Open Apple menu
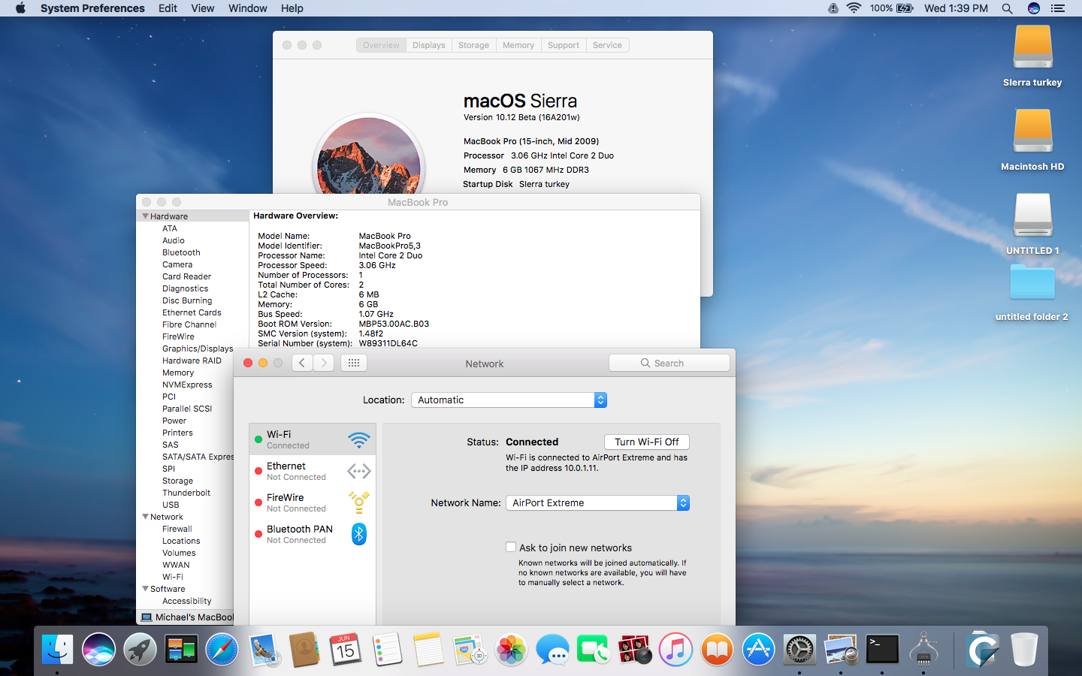Viewport: 1082px width, 676px height. pos(20,8)
